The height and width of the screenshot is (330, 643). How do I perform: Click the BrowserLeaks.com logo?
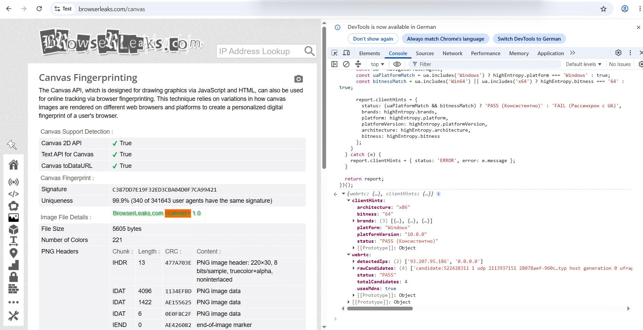(x=121, y=42)
